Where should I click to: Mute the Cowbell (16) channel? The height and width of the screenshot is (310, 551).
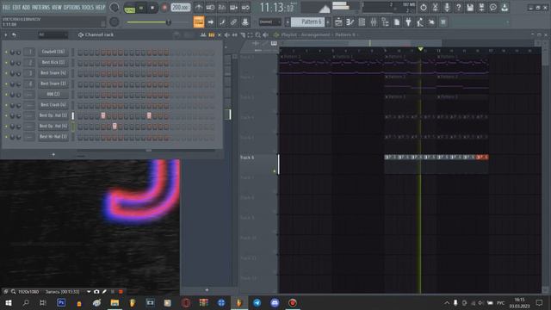coord(6,52)
